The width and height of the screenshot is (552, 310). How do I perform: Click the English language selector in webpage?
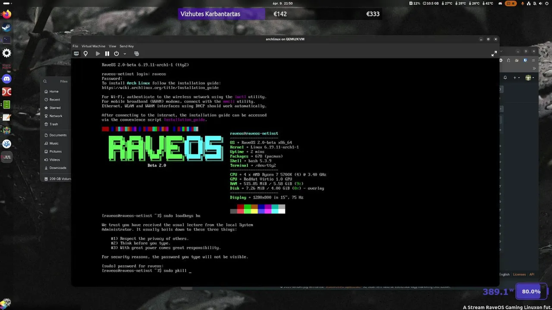coord(504,274)
